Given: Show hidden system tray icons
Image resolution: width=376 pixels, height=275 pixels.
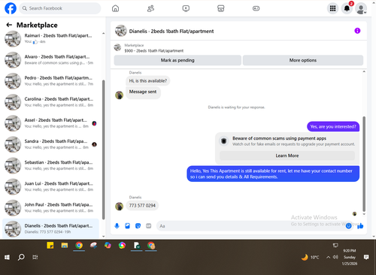Looking at the screenshot, I should point(328,257).
